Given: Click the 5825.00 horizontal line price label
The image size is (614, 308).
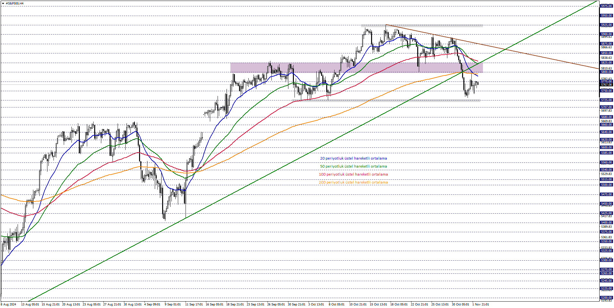Looking at the screenshot, I should point(606,63).
